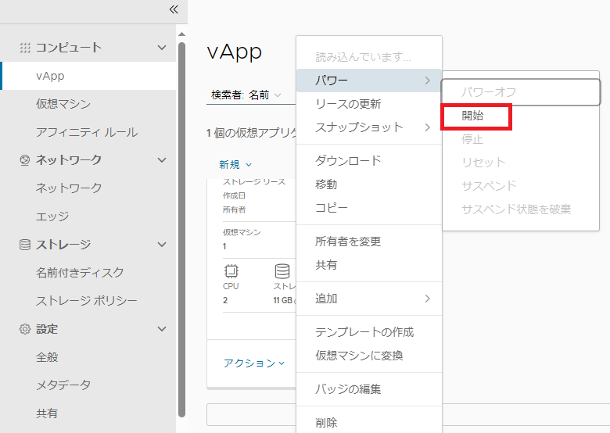Collapse the コンピュート section chevron
Image resolution: width=610 pixels, height=433 pixels.
tap(162, 48)
